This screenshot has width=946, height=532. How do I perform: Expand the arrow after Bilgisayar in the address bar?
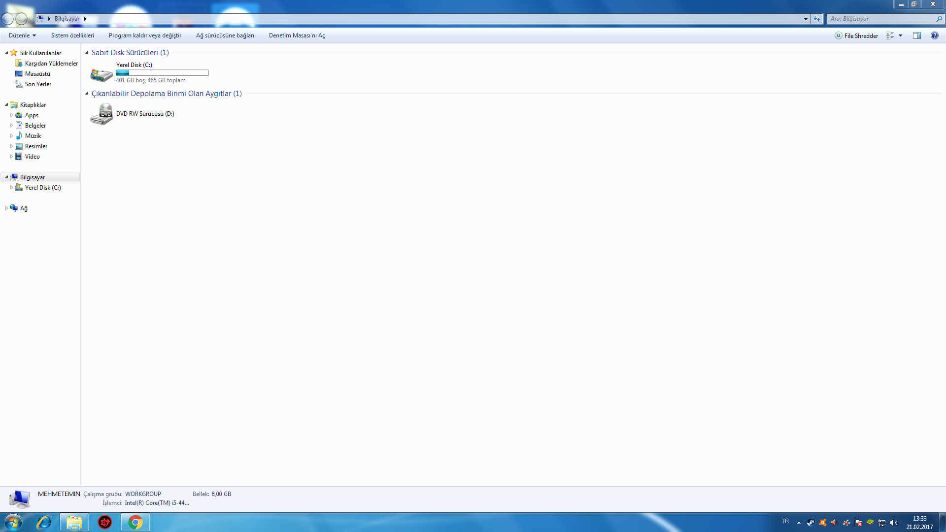pyautogui.click(x=85, y=19)
